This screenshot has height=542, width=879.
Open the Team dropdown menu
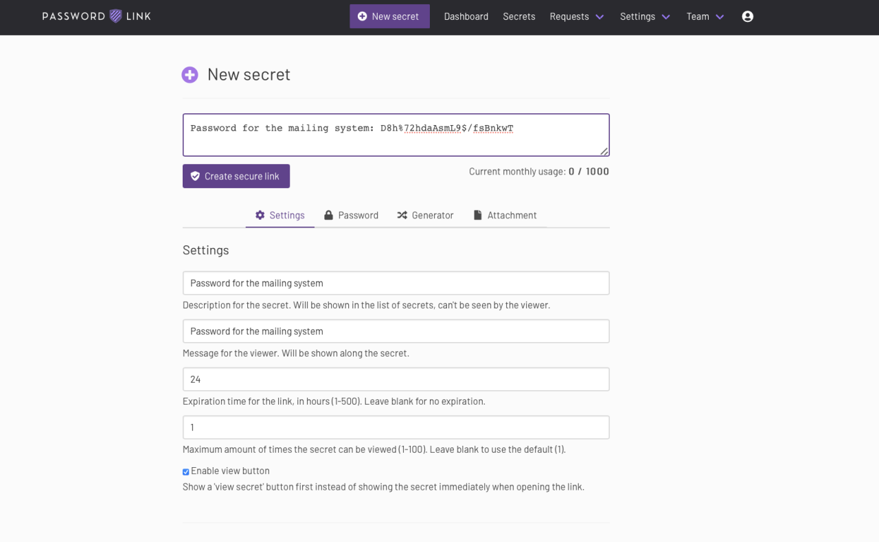(705, 16)
